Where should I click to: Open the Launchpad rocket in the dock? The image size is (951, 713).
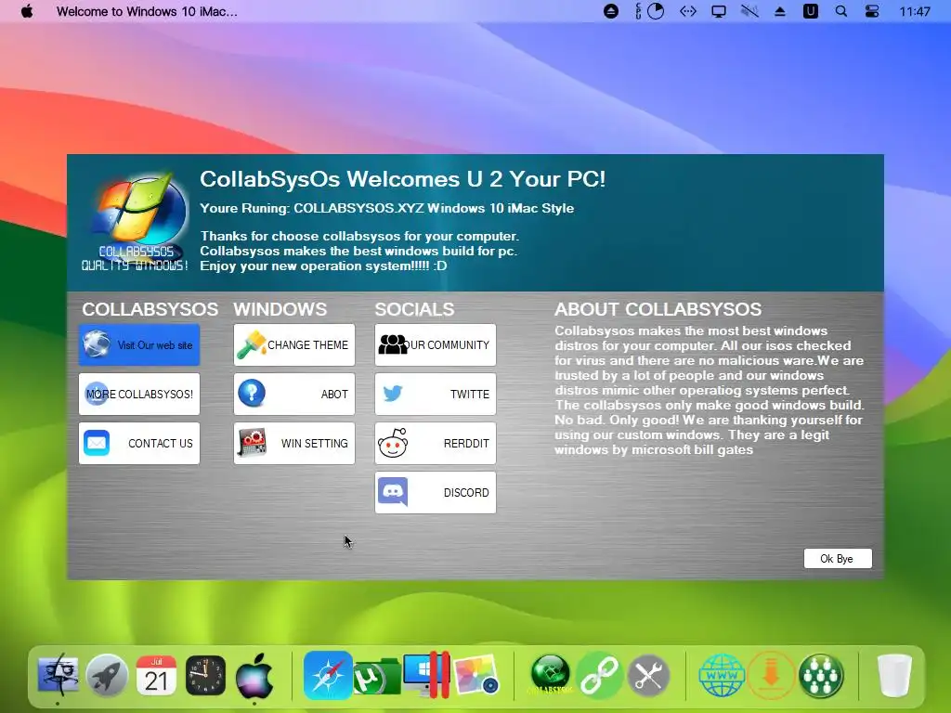pyautogui.click(x=107, y=675)
